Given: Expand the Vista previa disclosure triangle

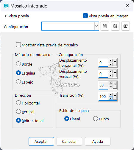Looking at the screenshot, I should (6, 16).
